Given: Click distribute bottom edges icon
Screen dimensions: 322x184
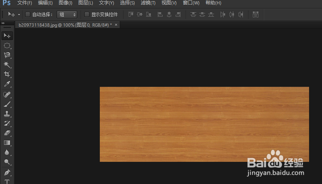Looking at the screenshot, I should tap(211, 14).
